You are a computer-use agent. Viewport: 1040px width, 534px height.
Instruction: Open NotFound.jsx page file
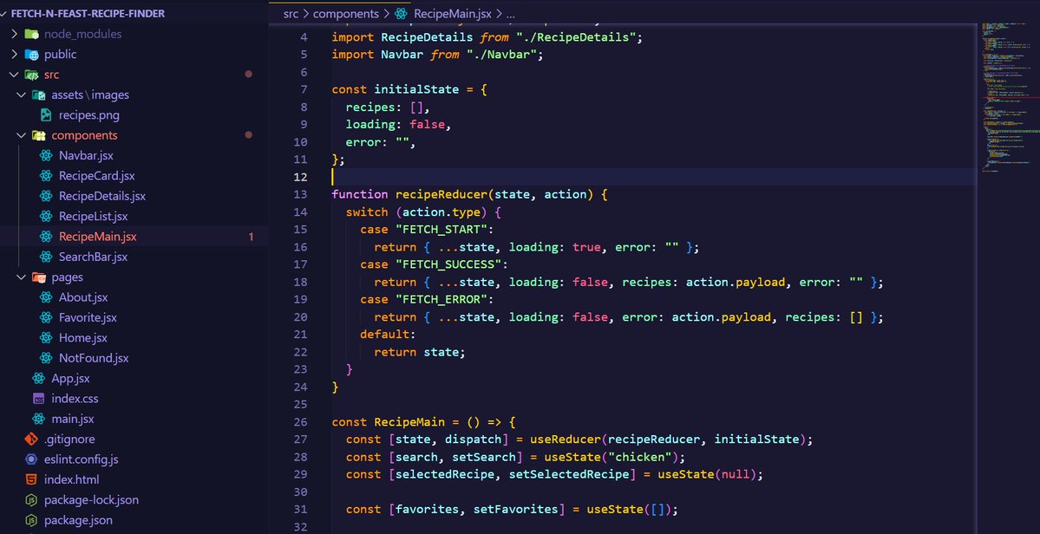[x=94, y=358]
